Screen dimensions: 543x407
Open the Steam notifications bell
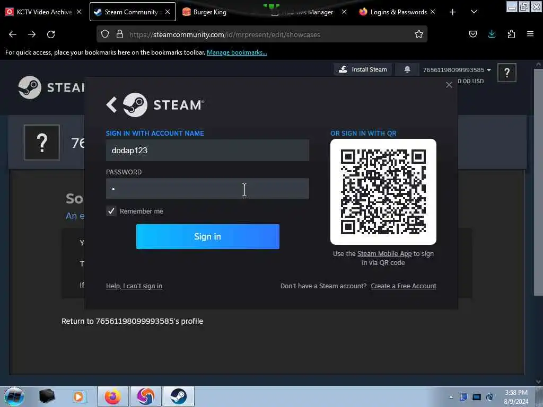click(x=407, y=69)
